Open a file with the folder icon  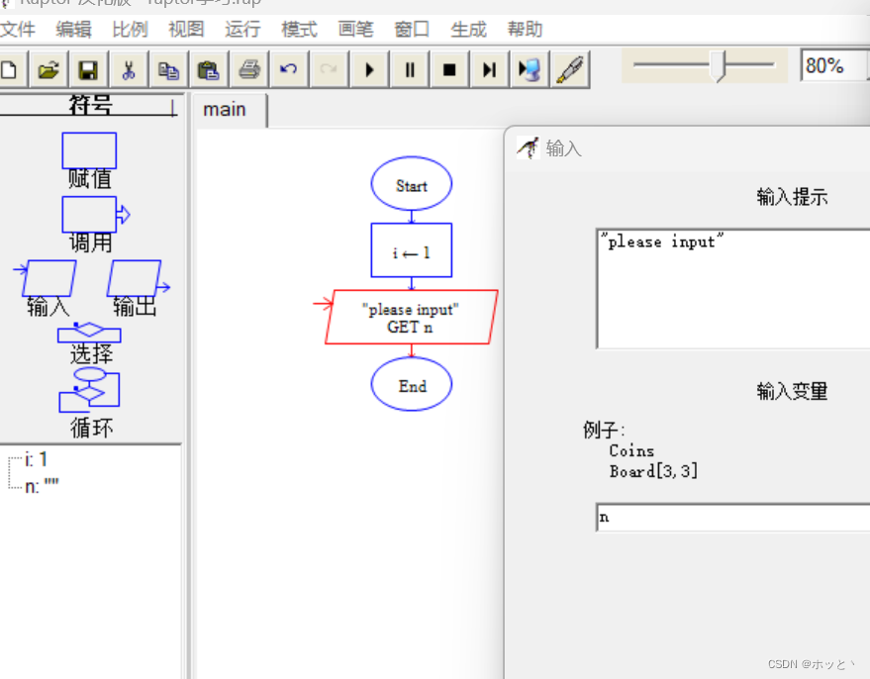tap(48, 70)
